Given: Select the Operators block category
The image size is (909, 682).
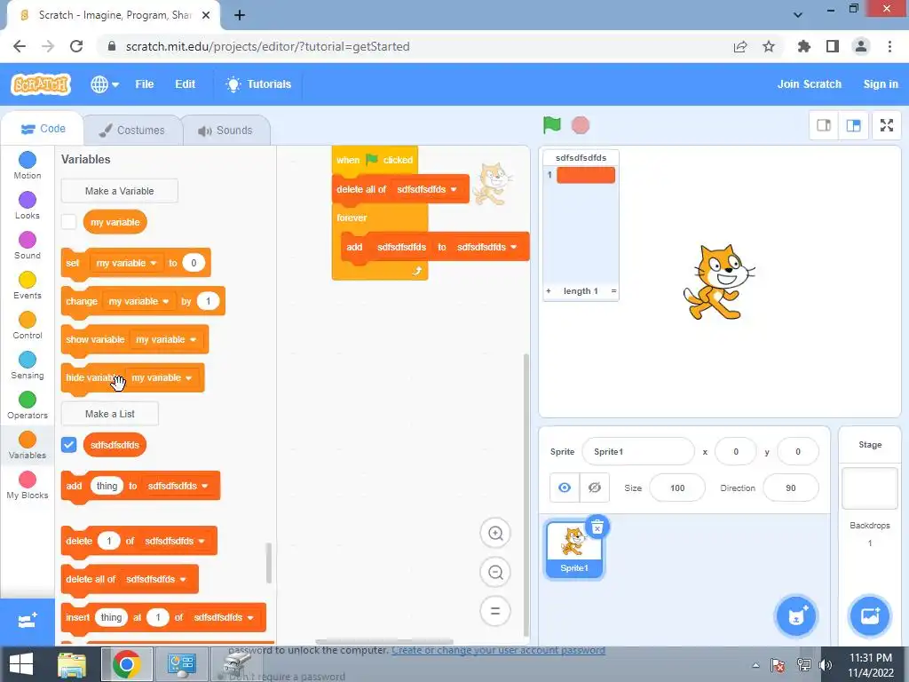Looking at the screenshot, I should tap(28, 406).
